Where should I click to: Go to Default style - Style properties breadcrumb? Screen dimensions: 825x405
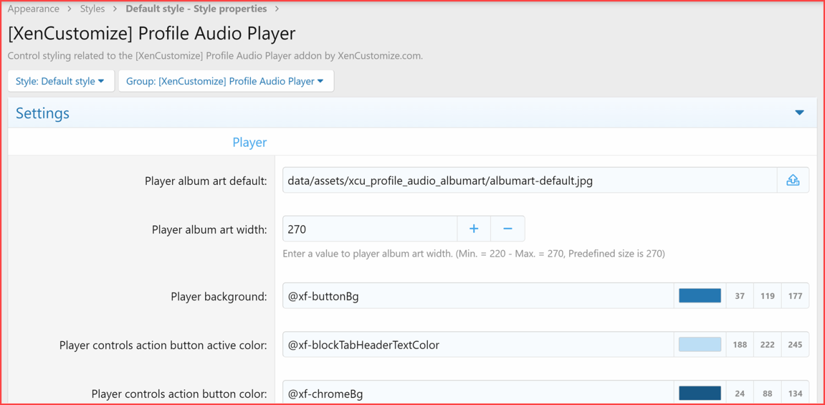coord(196,8)
